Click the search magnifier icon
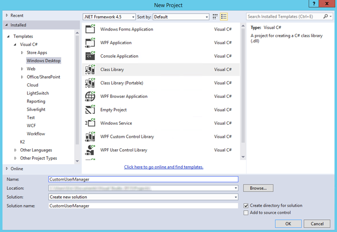The height and width of the screenshot is (232, 337). point(325,16)
